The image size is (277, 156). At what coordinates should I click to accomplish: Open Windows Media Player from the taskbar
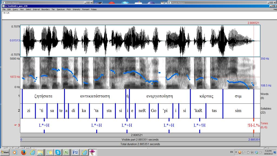[x=15, y=152]
